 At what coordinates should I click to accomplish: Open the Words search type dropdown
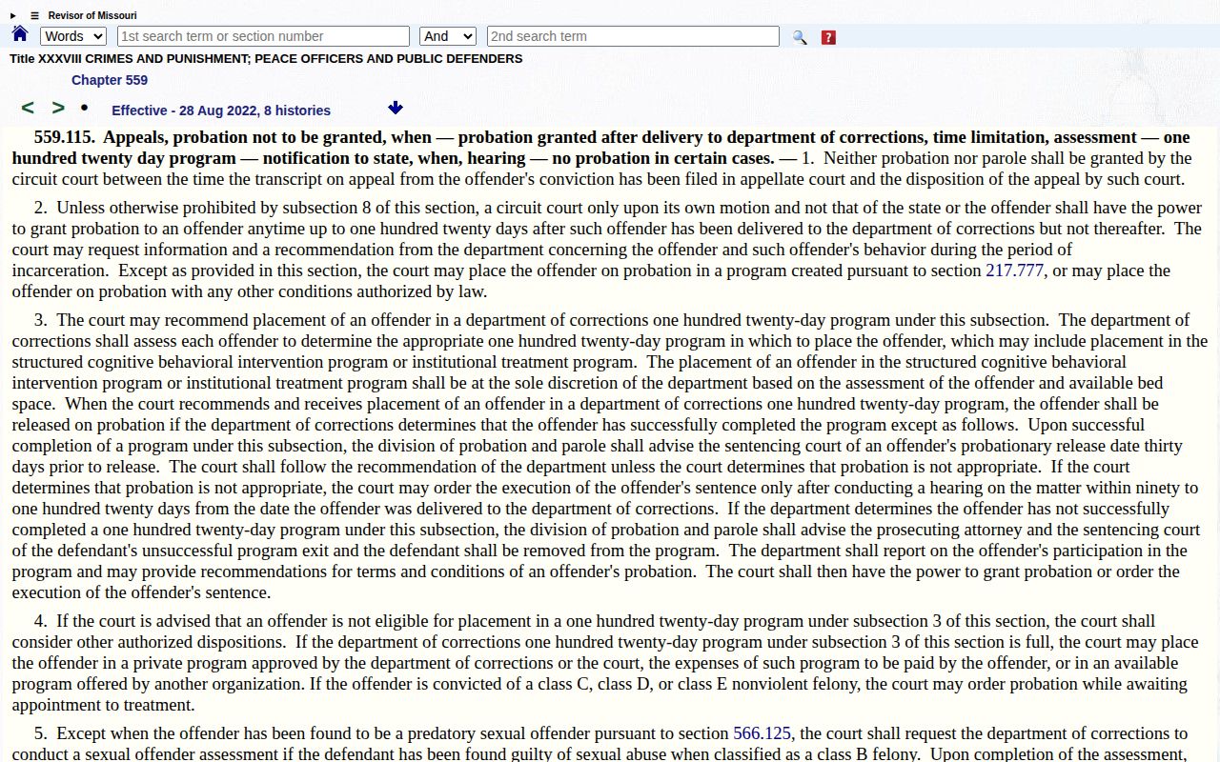point(73,36)
